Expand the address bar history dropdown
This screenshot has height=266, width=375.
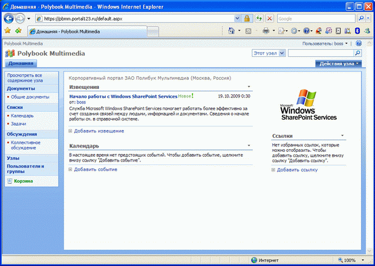[x=237, y=19]
